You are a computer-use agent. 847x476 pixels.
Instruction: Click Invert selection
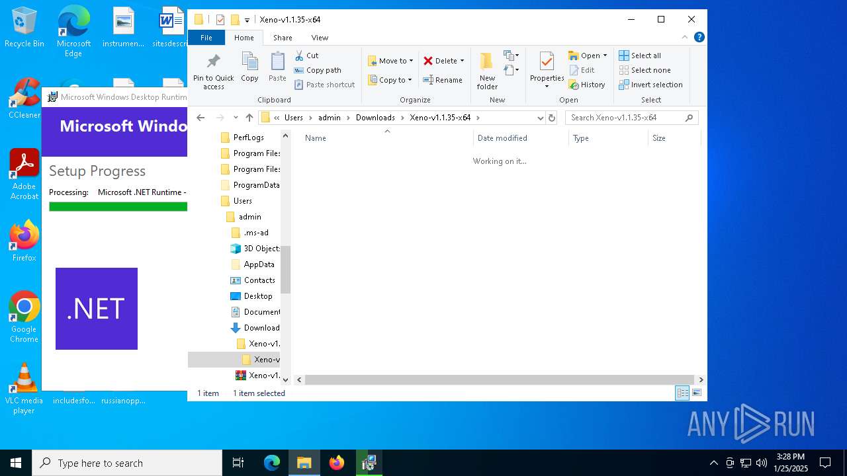point(650,85)
